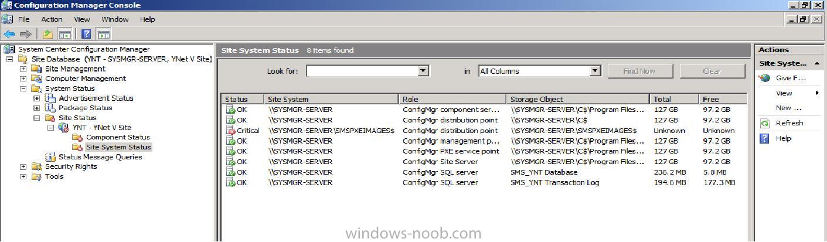
Task: Select the ConfigMgr PXE service point row
Action: [484, 151]
